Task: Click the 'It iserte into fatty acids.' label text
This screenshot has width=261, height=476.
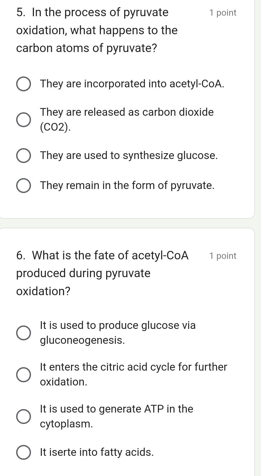Action: coord(97,452)
